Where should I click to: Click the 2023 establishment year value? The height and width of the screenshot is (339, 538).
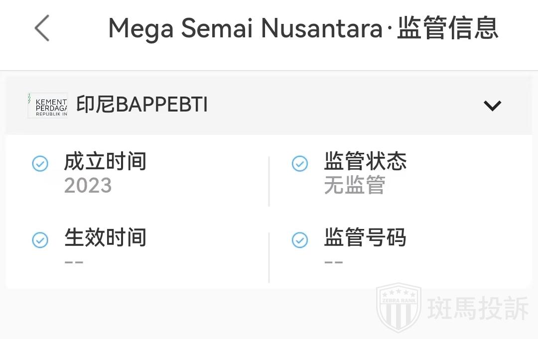pos(88,186)
